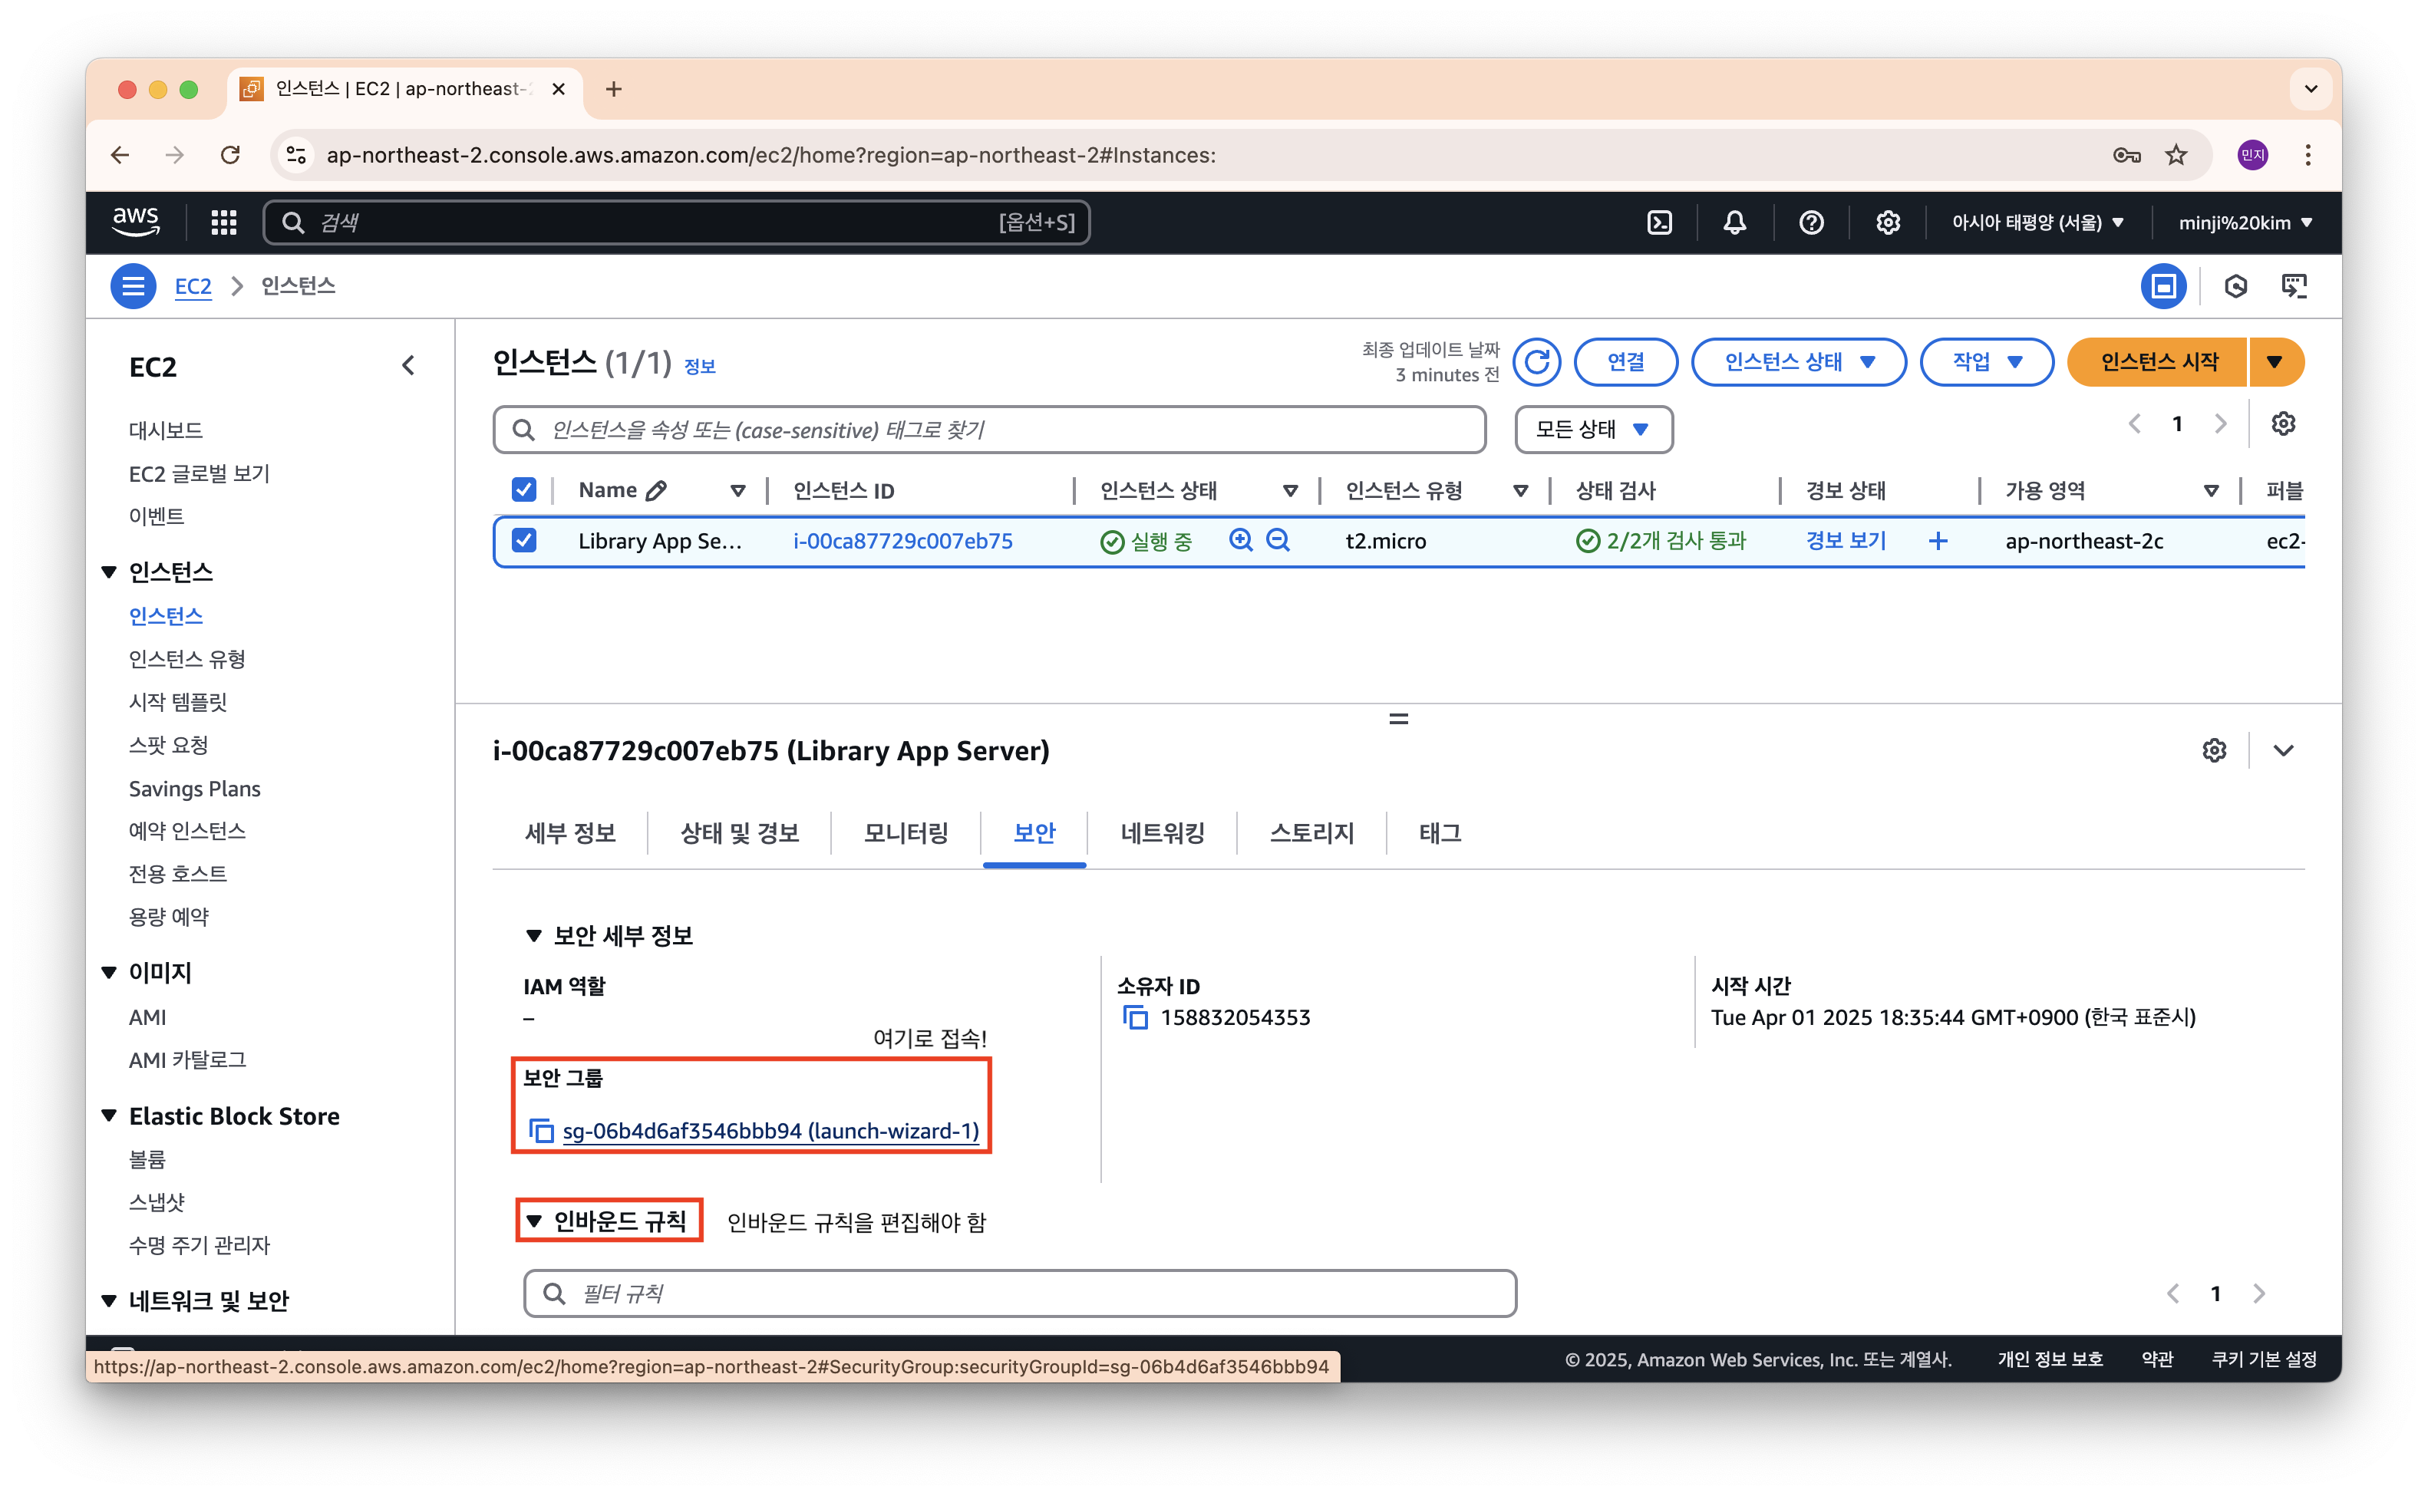Collapse the Elastic Block Store sidebar group
This screenshot has height=1496, width=2428.
pos(109,1116)
